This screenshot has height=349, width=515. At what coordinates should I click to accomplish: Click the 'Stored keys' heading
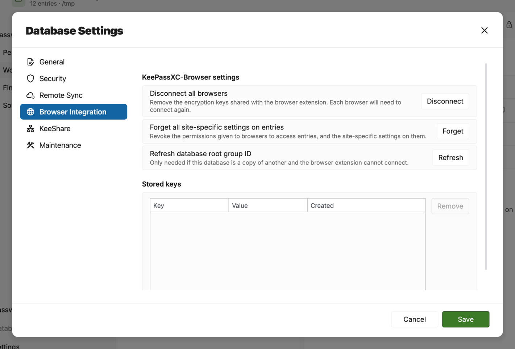[x=162, y=184]
